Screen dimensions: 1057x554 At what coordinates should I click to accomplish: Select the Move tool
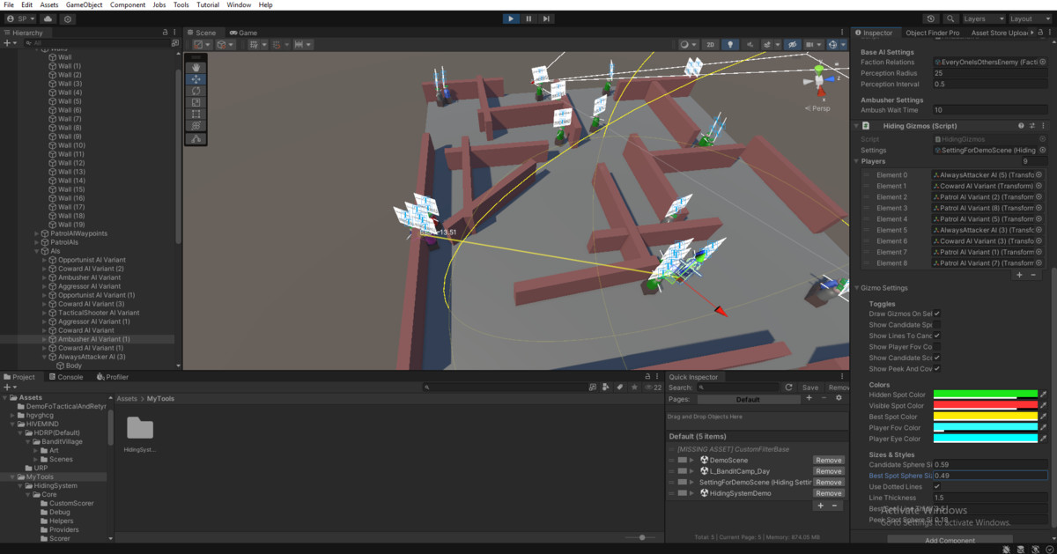tap(196, 78)
